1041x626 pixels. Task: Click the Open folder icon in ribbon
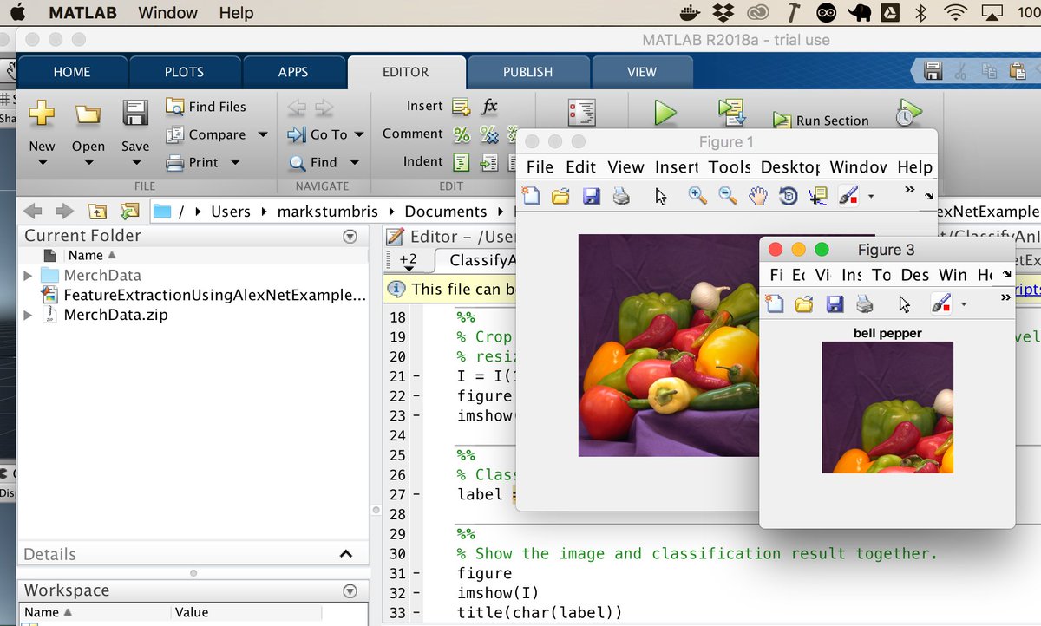[88, 114]
